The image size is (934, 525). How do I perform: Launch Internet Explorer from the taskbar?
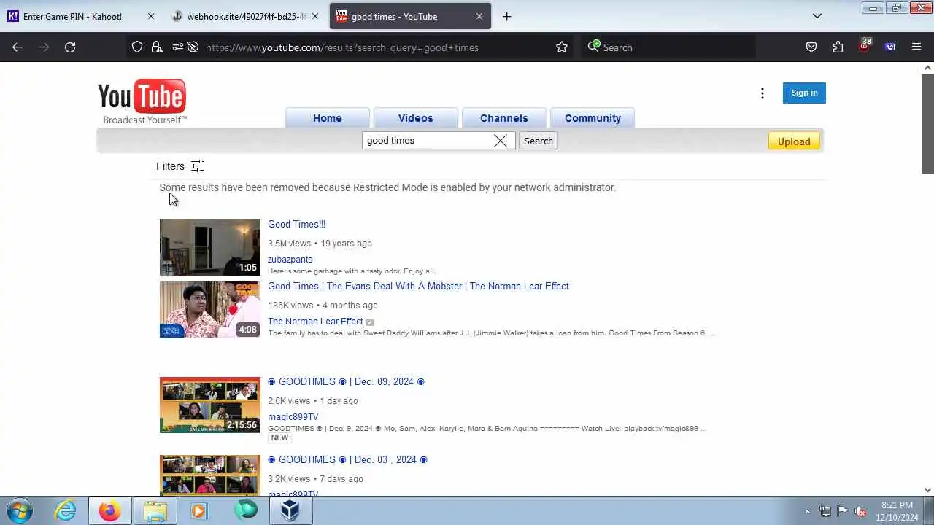point(66,510)
